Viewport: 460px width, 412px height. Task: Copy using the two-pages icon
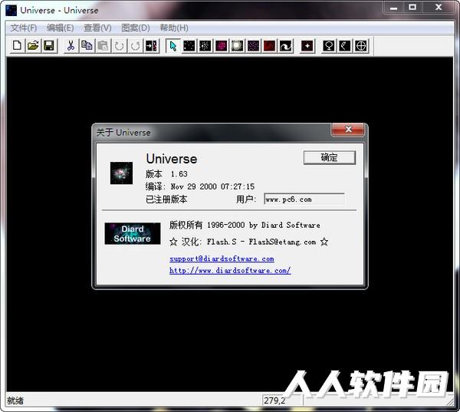tap(87, 46)
